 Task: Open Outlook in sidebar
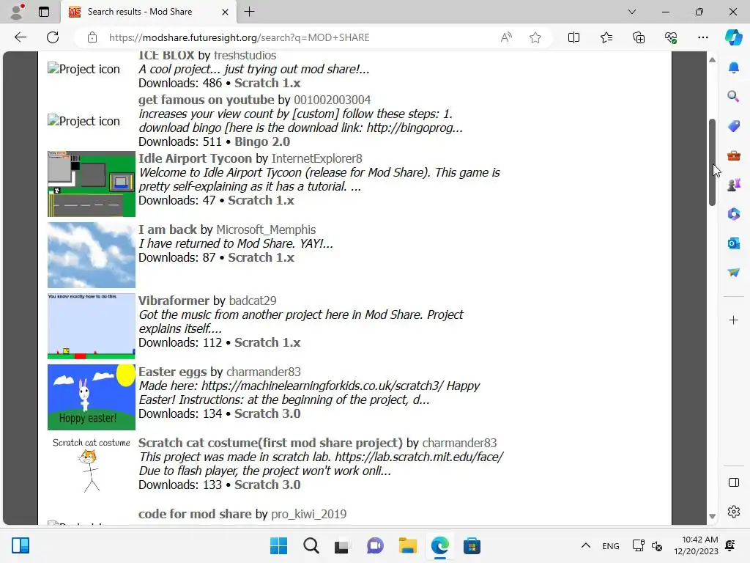click(733, 243)
